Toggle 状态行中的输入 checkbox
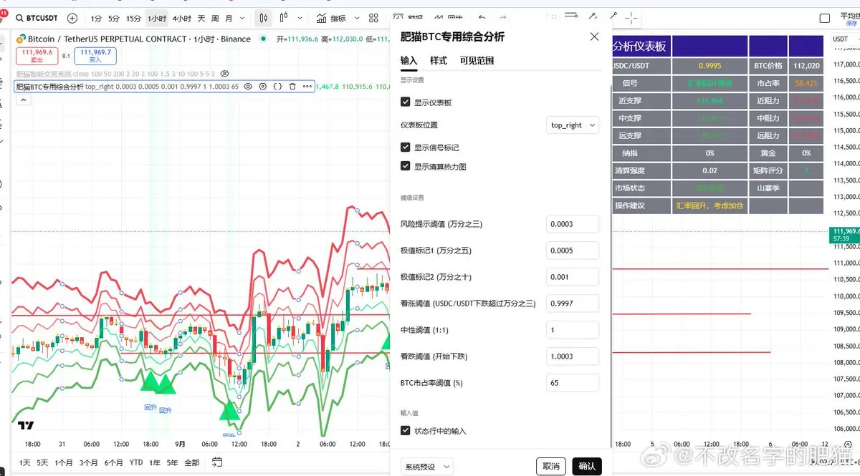The image size is (860, 476). 406,431
